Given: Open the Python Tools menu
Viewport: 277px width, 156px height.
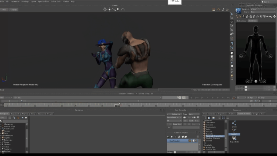Looking at the screenshot, I should pos(56,1).
